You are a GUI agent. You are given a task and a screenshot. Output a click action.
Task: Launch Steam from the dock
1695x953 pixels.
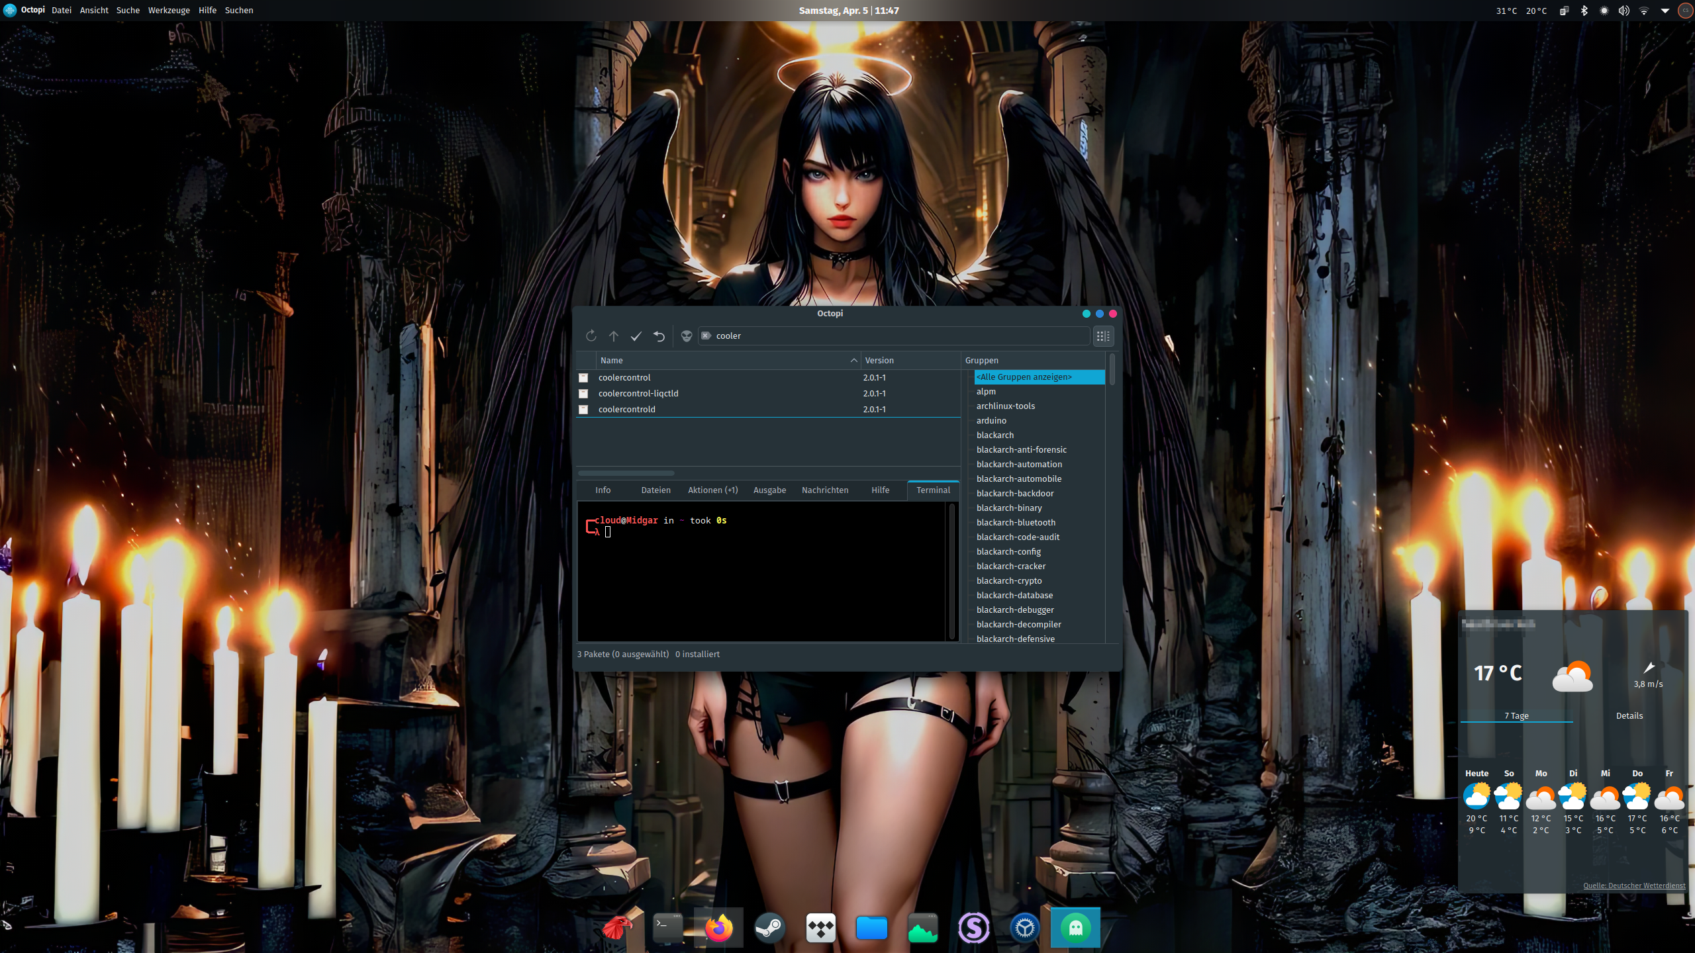point(769,928)
